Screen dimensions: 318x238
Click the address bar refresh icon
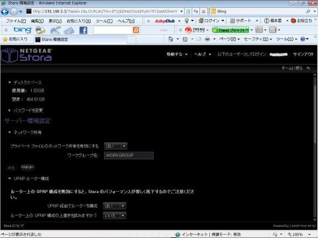point(195,11)
